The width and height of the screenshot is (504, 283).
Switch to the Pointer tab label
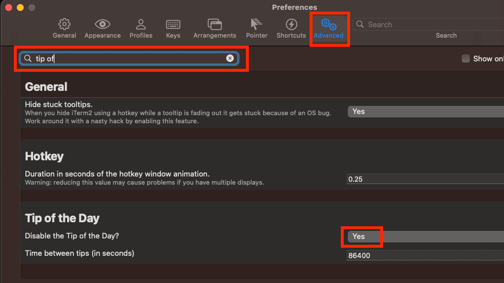click(256, 35)
